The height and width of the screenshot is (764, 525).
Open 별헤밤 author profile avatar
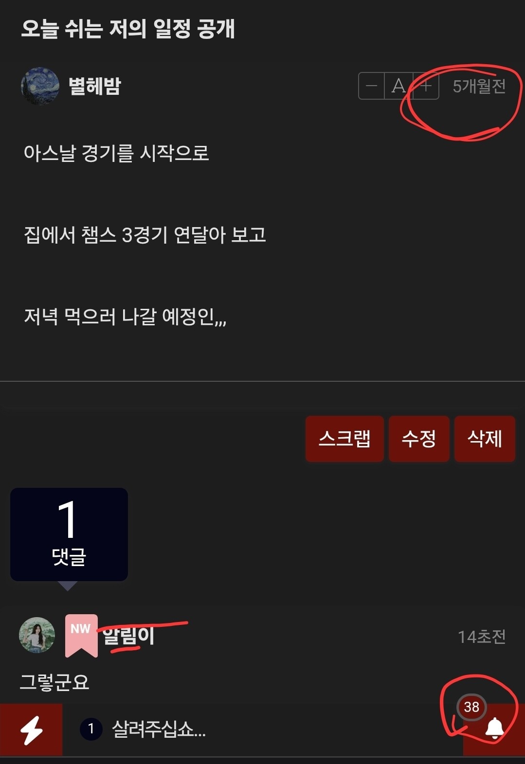(40, 86)
